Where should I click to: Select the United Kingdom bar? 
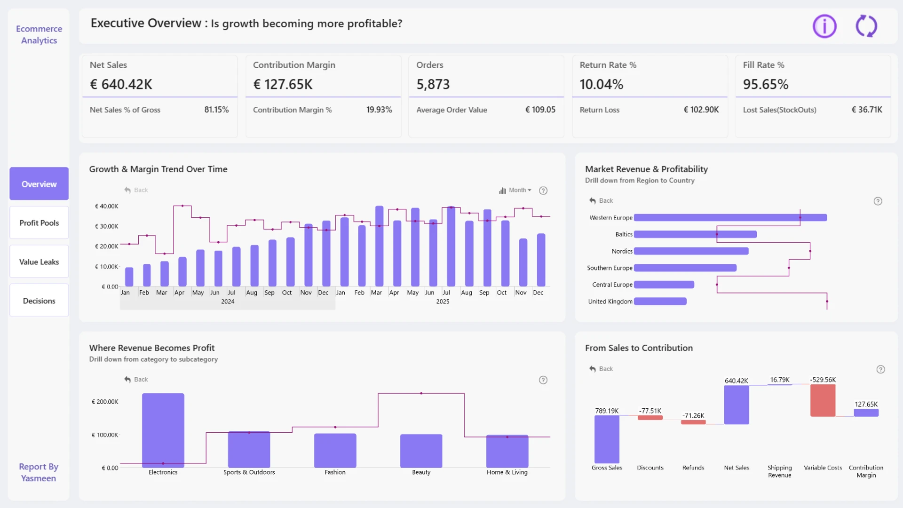pos(660,302)
